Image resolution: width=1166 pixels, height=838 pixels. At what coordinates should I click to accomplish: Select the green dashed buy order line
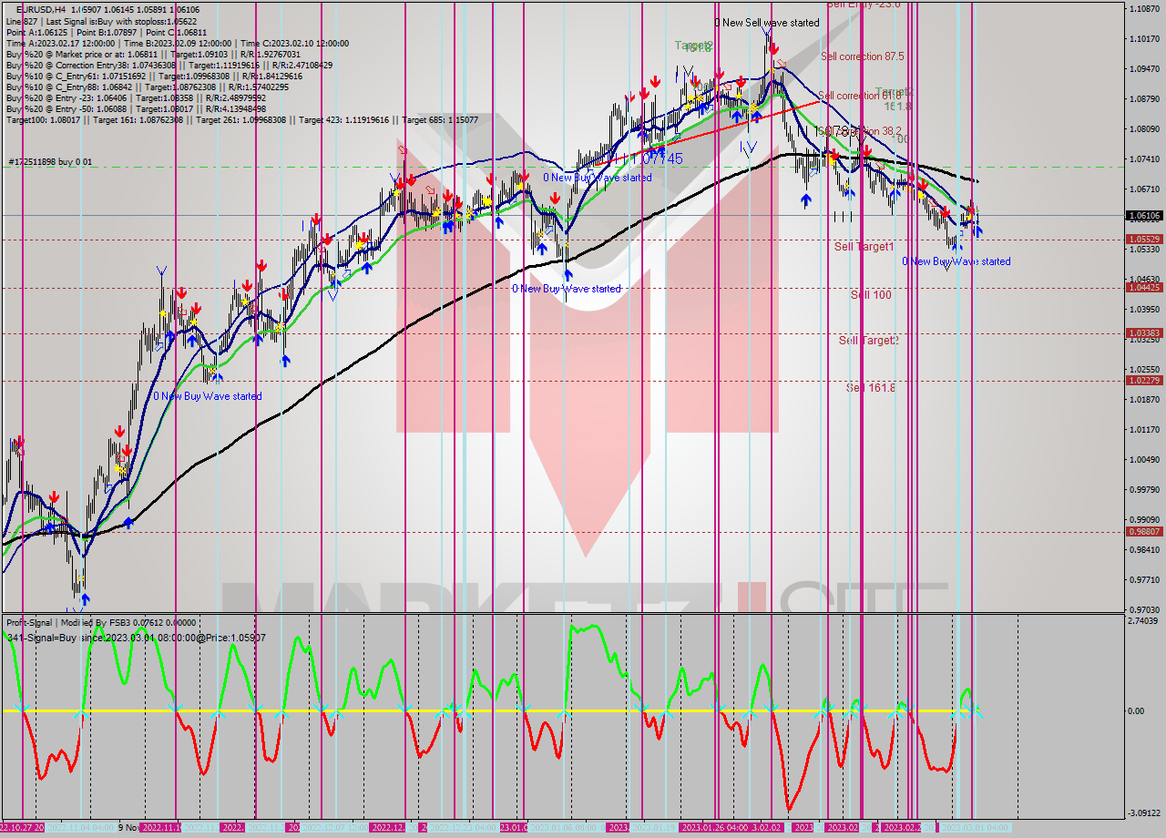click(x=561, y=167)
